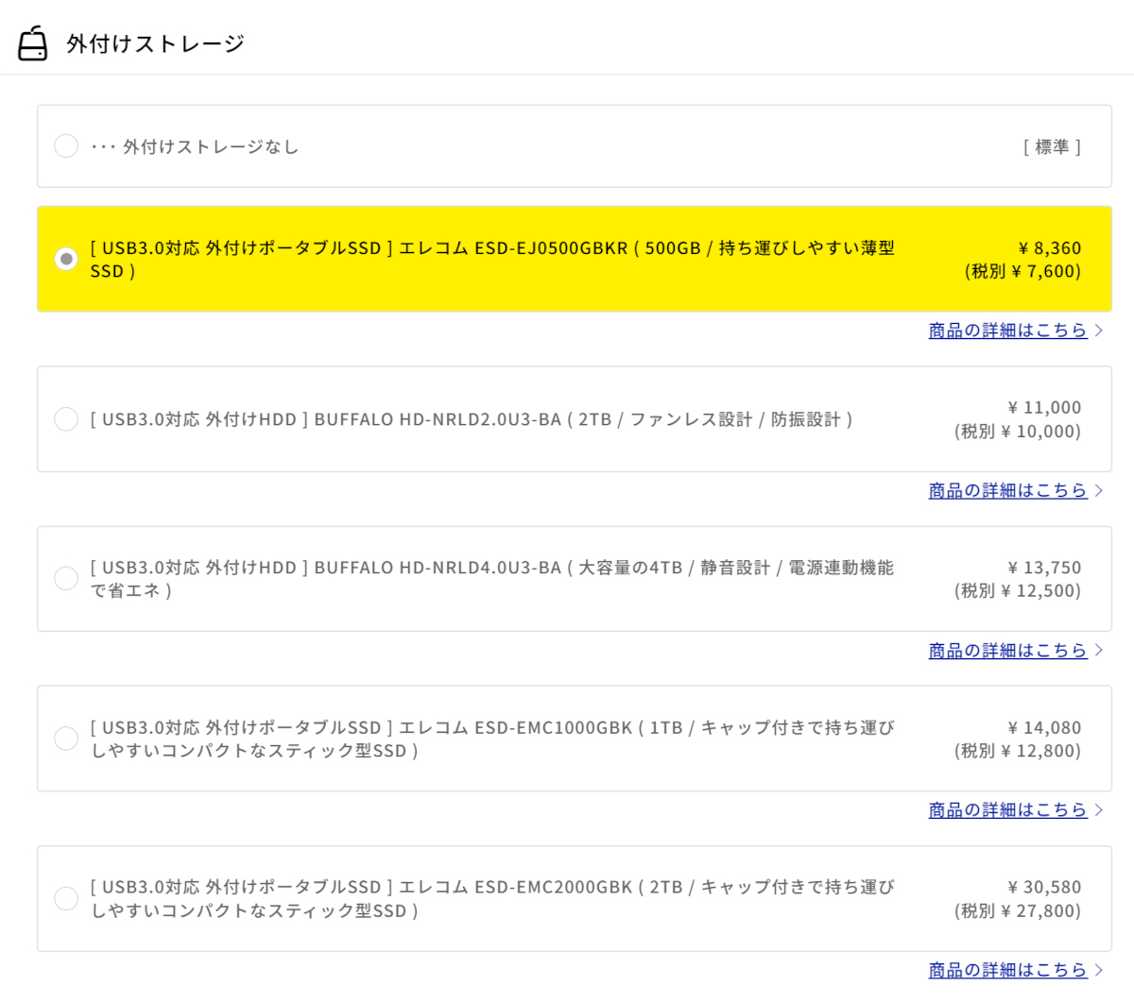Select the ESD-EJ0500GBKR 500GB SSD radio button
The image size is (1134, 1003).
[x=66, y=259]
